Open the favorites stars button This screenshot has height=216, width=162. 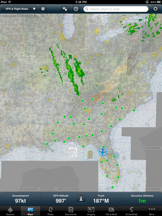(x=65, y=9)
